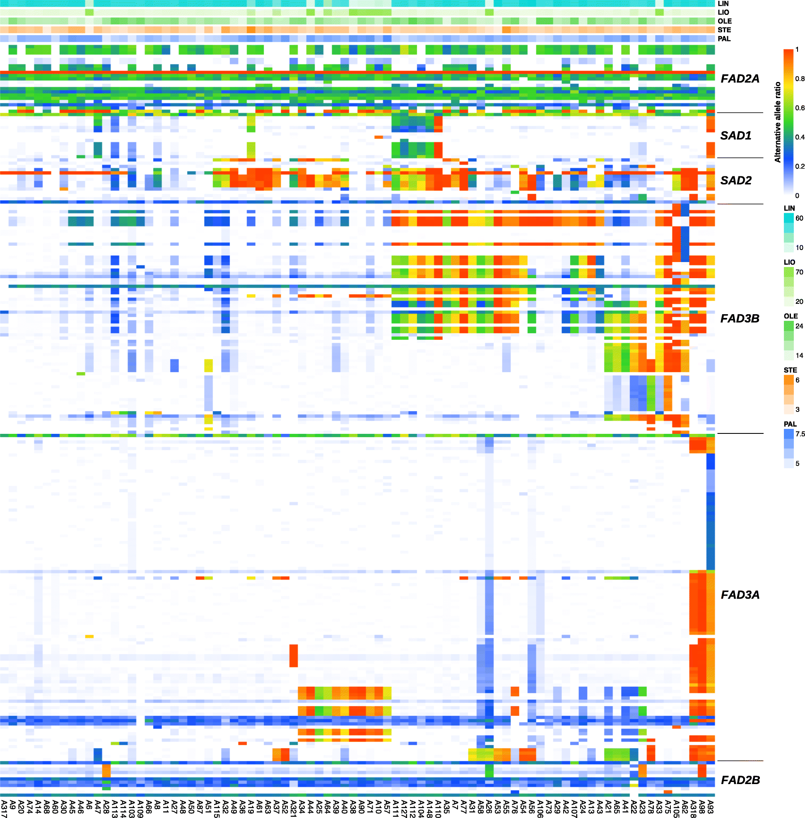
Task: Click sample label A65 on the x-axis
Action: [x=617, y=806]
